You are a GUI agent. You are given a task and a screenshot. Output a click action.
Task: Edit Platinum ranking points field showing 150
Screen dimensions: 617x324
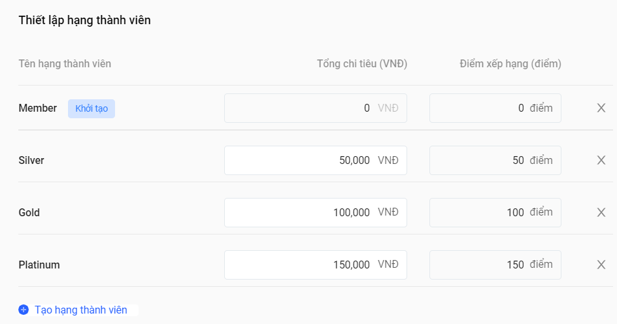pos(495,265)
